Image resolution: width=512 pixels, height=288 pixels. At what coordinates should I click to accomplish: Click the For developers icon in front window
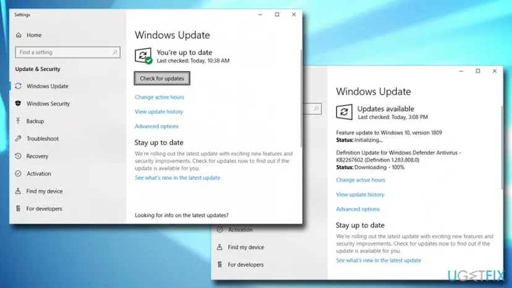(x=19, y=208)
